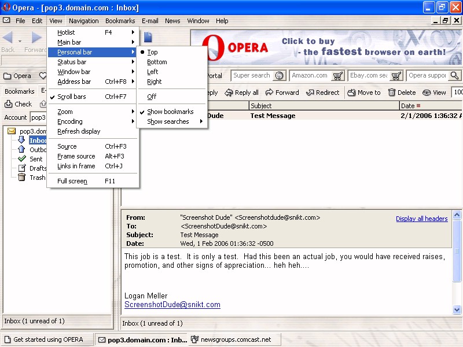The image size is (463, 347).
Task: Open the Back history dropdown arrow
Action: pos(20,41)
